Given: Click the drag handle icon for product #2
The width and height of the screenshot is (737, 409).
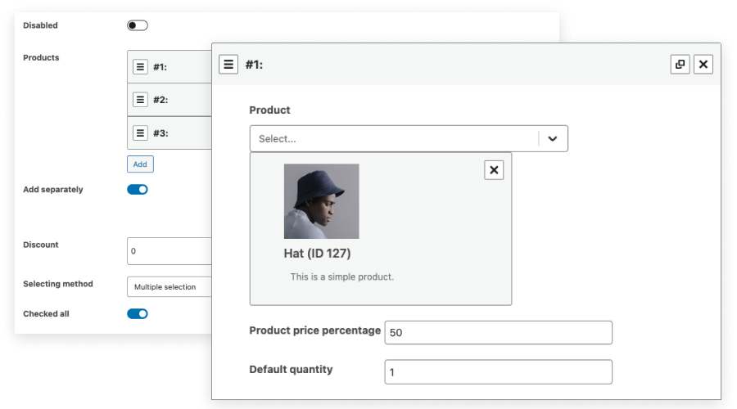Looking at the screenshot, I should (x=140, y=100).
